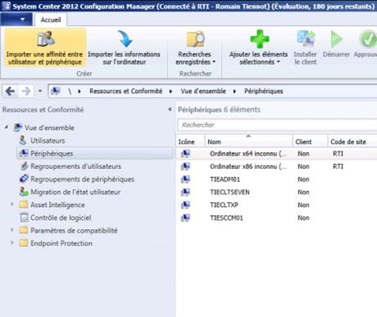Screen dimensions: 377x317
Task: Click device icon of Ordinateur x64 inconnu row
Action: coord(186,153)
